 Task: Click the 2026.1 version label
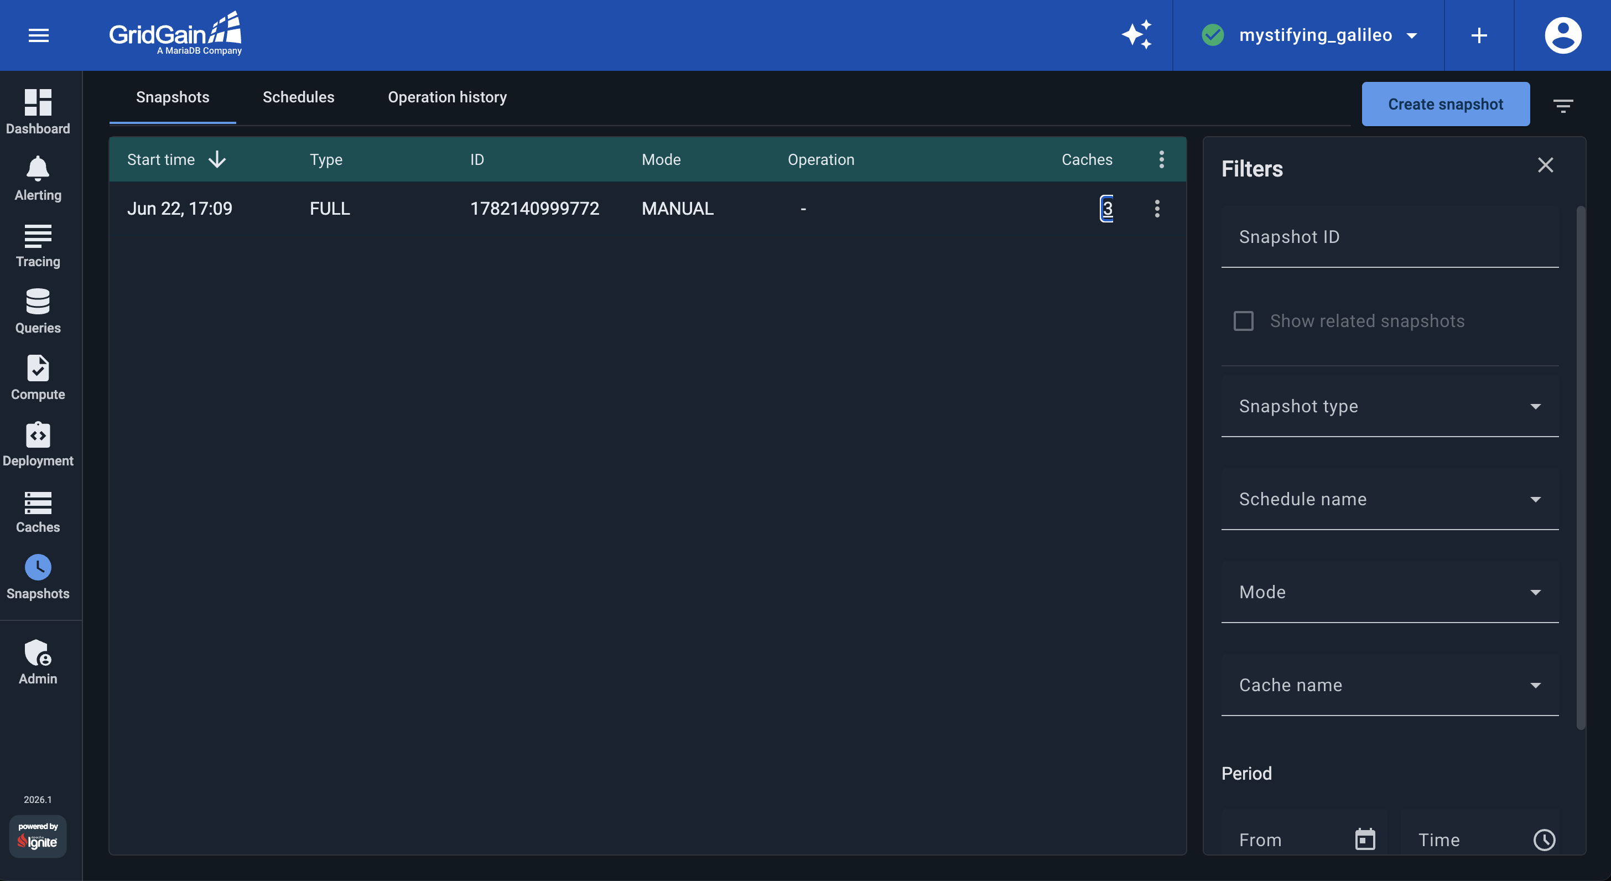[x=38, y=800]
